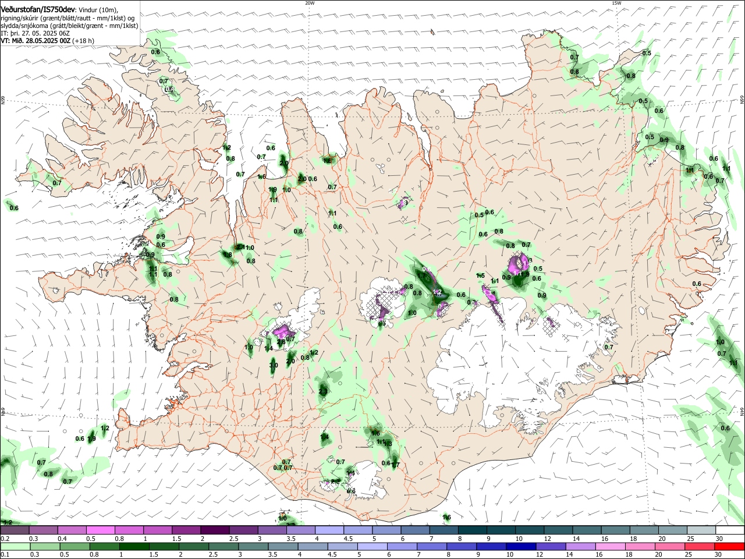Screen dimensions: 745x559
Task: Select the 25 red swatch, lower rain legend
Action: (x=698, y=546)
